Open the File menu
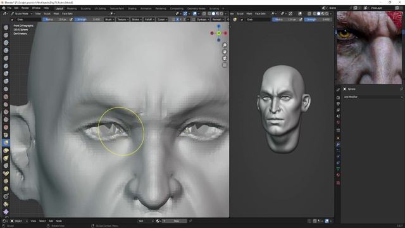 coord(9,8)
